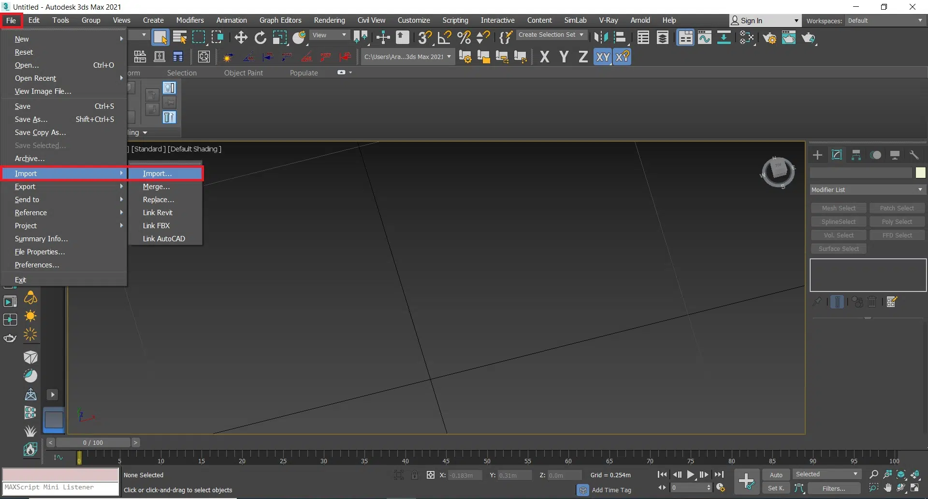Select the Move tool in main toolbar
Image resolution: width=928 pixels, height=499 pixels.
241,38
